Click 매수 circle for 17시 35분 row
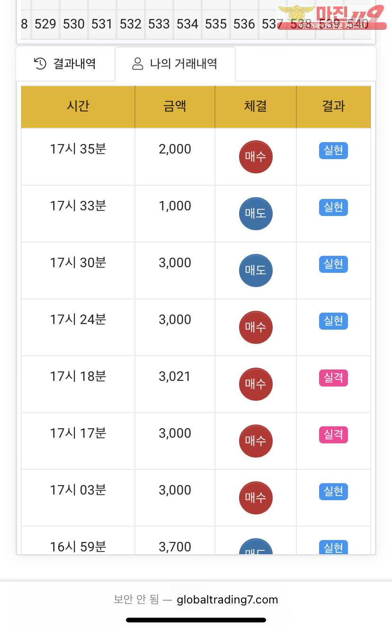The height and width of the screenshot is (630, 392). tap(256, 157)
